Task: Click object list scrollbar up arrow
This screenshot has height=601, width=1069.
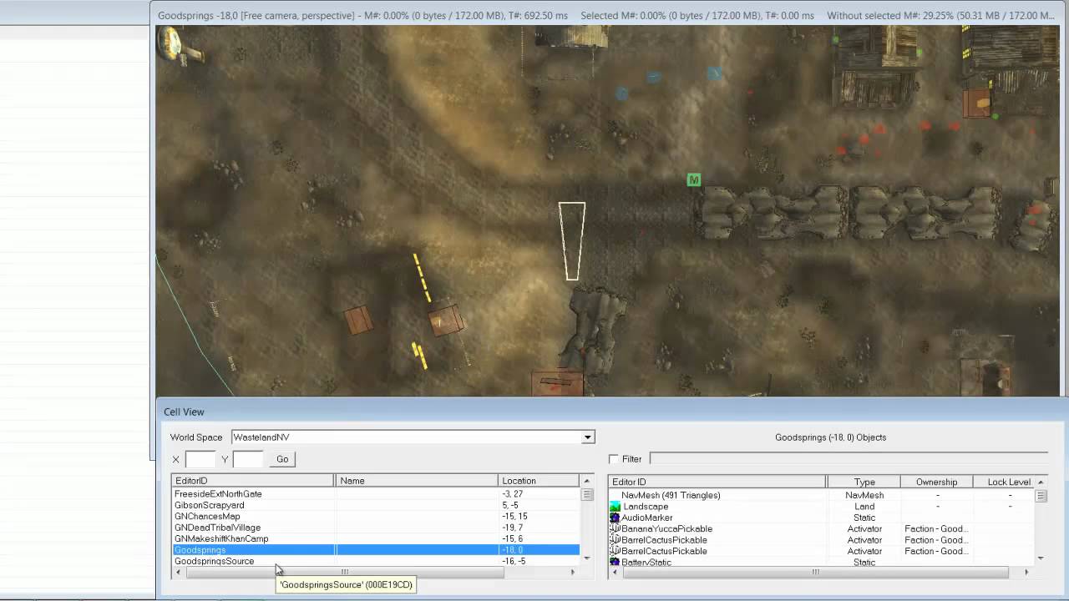Action: (1041, 482)
